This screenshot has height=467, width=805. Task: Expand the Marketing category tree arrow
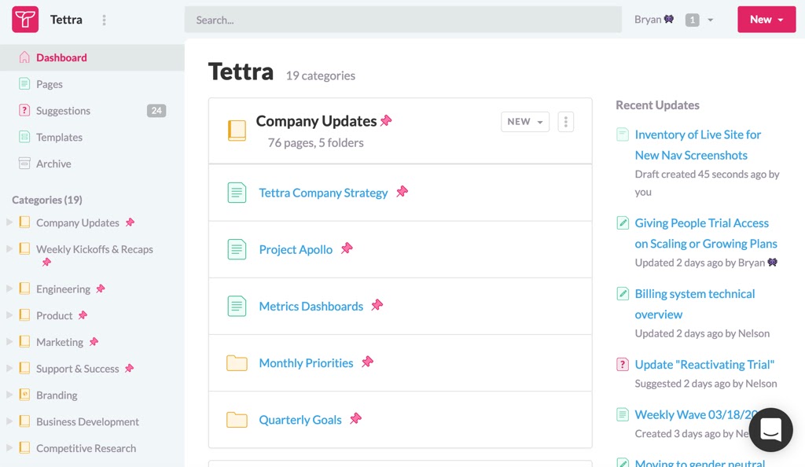pyautogui.click(x=9, y=342)
